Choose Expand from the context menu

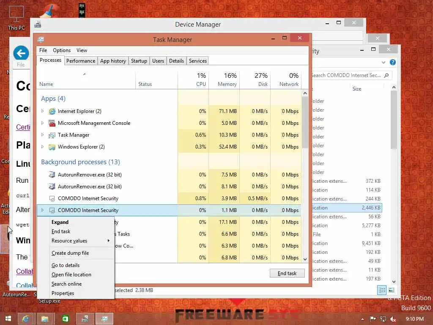click(76, 222)
